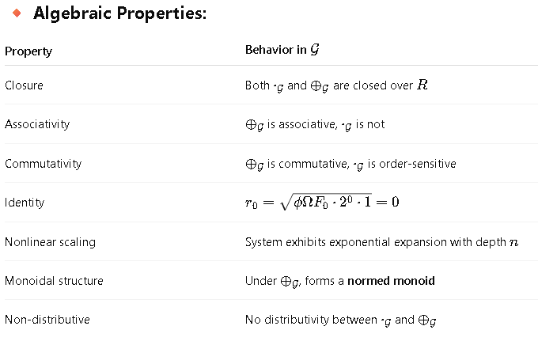Click the orange diamond bullet icon
This screenshot has height=345, width=538.
pyautogui.click(x=17, y=13)
